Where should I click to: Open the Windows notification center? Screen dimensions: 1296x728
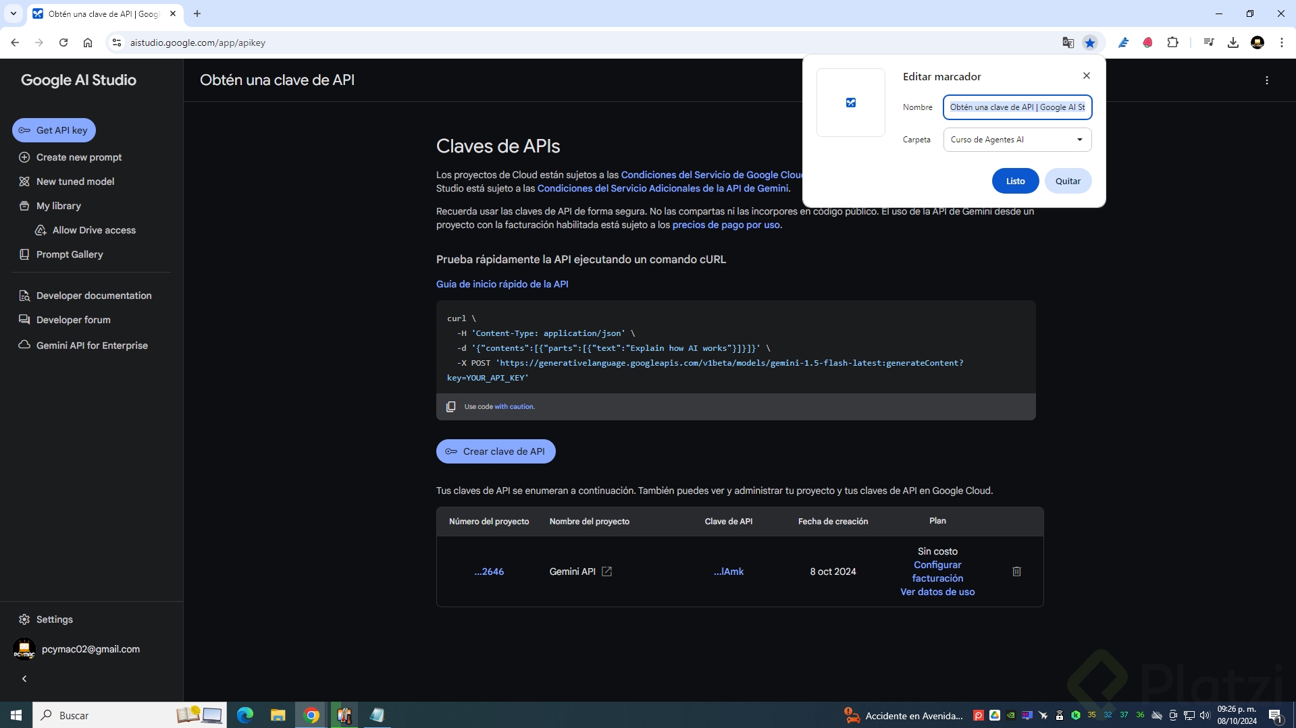point(1276,715)
